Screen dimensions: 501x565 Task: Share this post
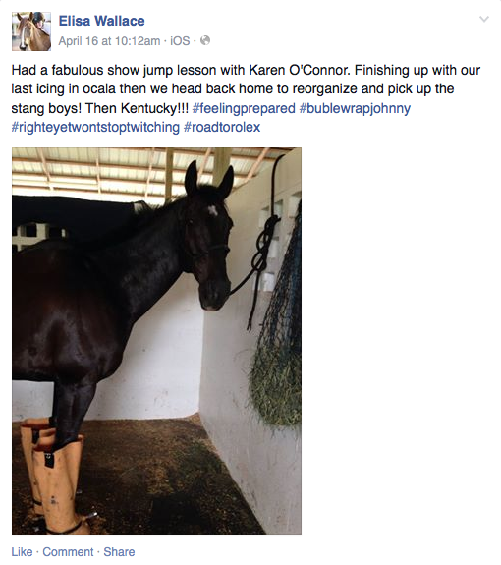(x=119, y=552)
